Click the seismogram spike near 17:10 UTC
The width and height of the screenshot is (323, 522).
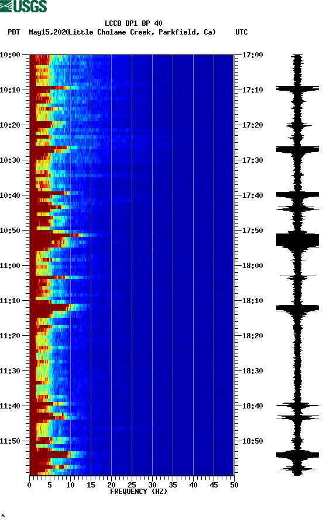[297, 88]
